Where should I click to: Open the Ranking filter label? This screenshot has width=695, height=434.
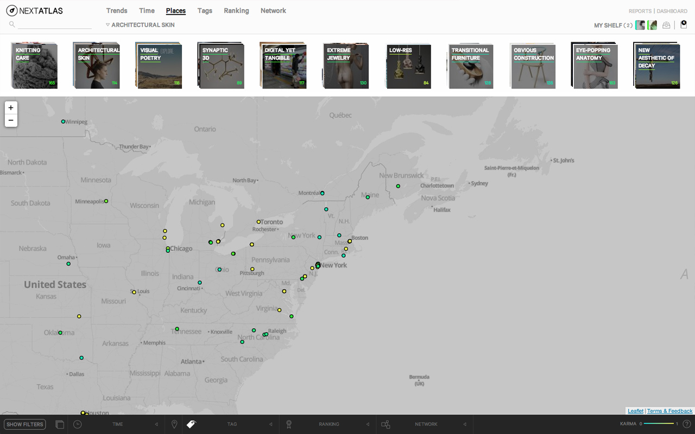[x=329, y=424]
